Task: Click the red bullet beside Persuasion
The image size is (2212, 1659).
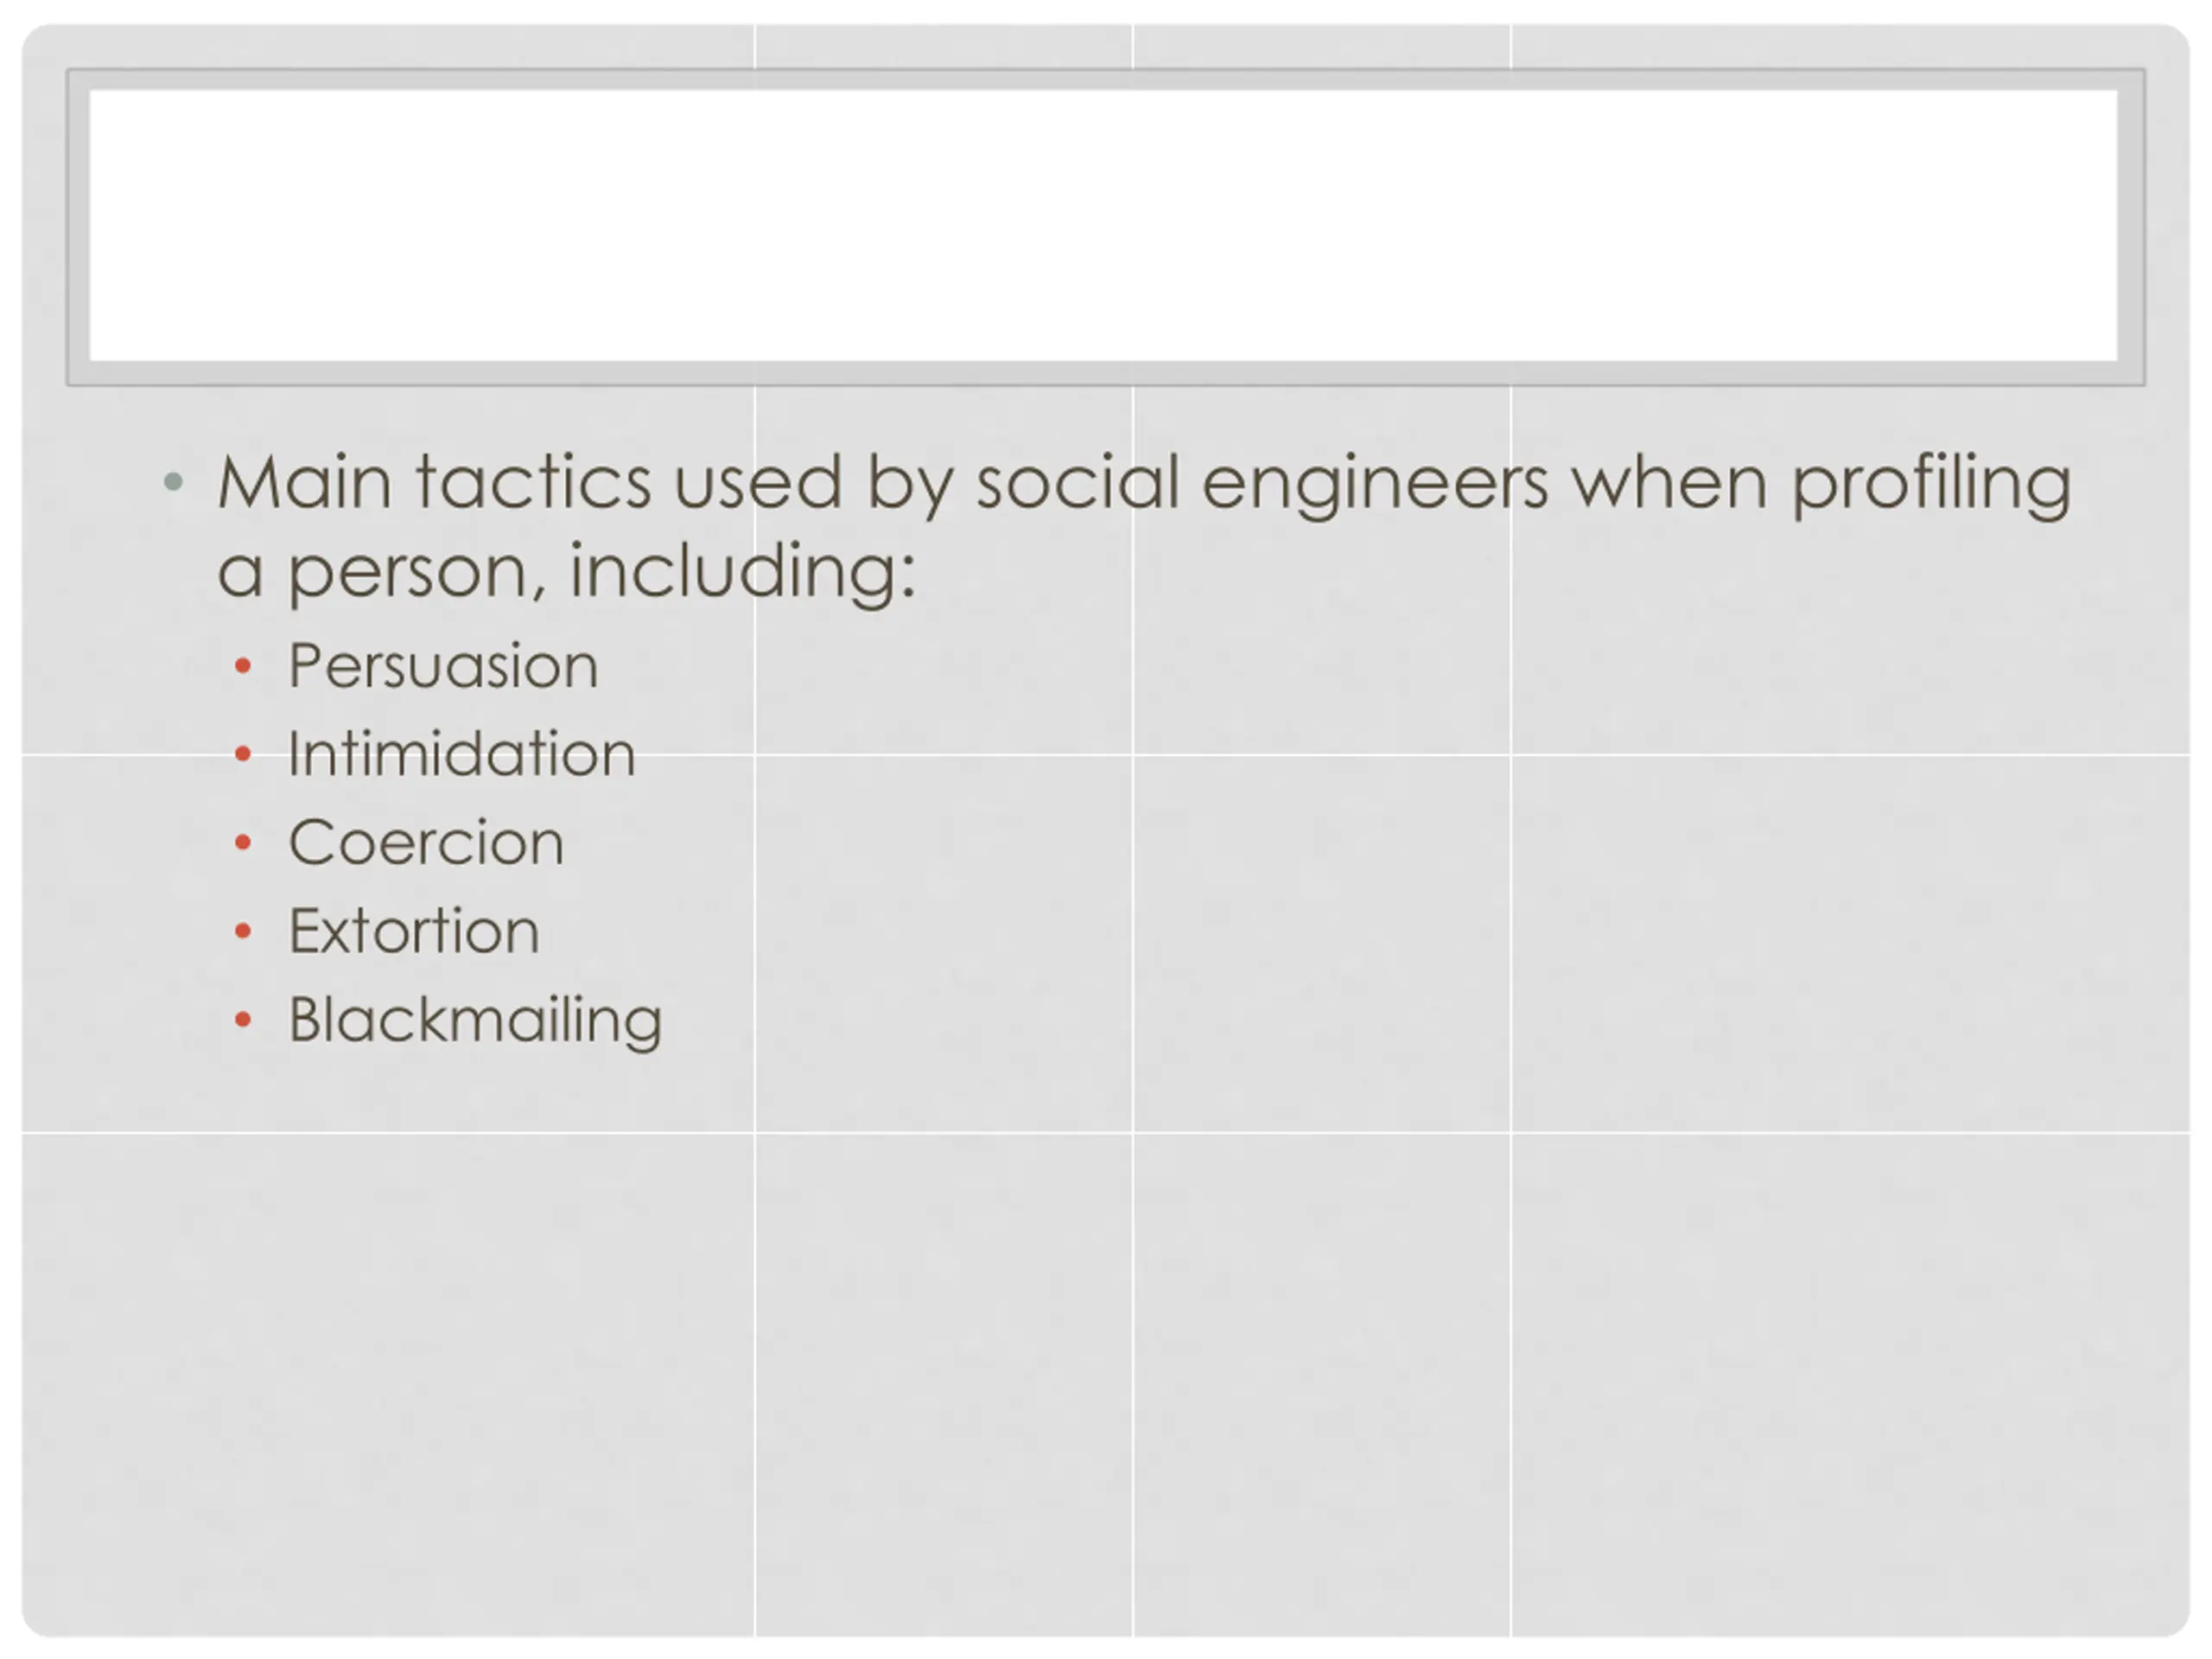Action: (x=242, y=666)
